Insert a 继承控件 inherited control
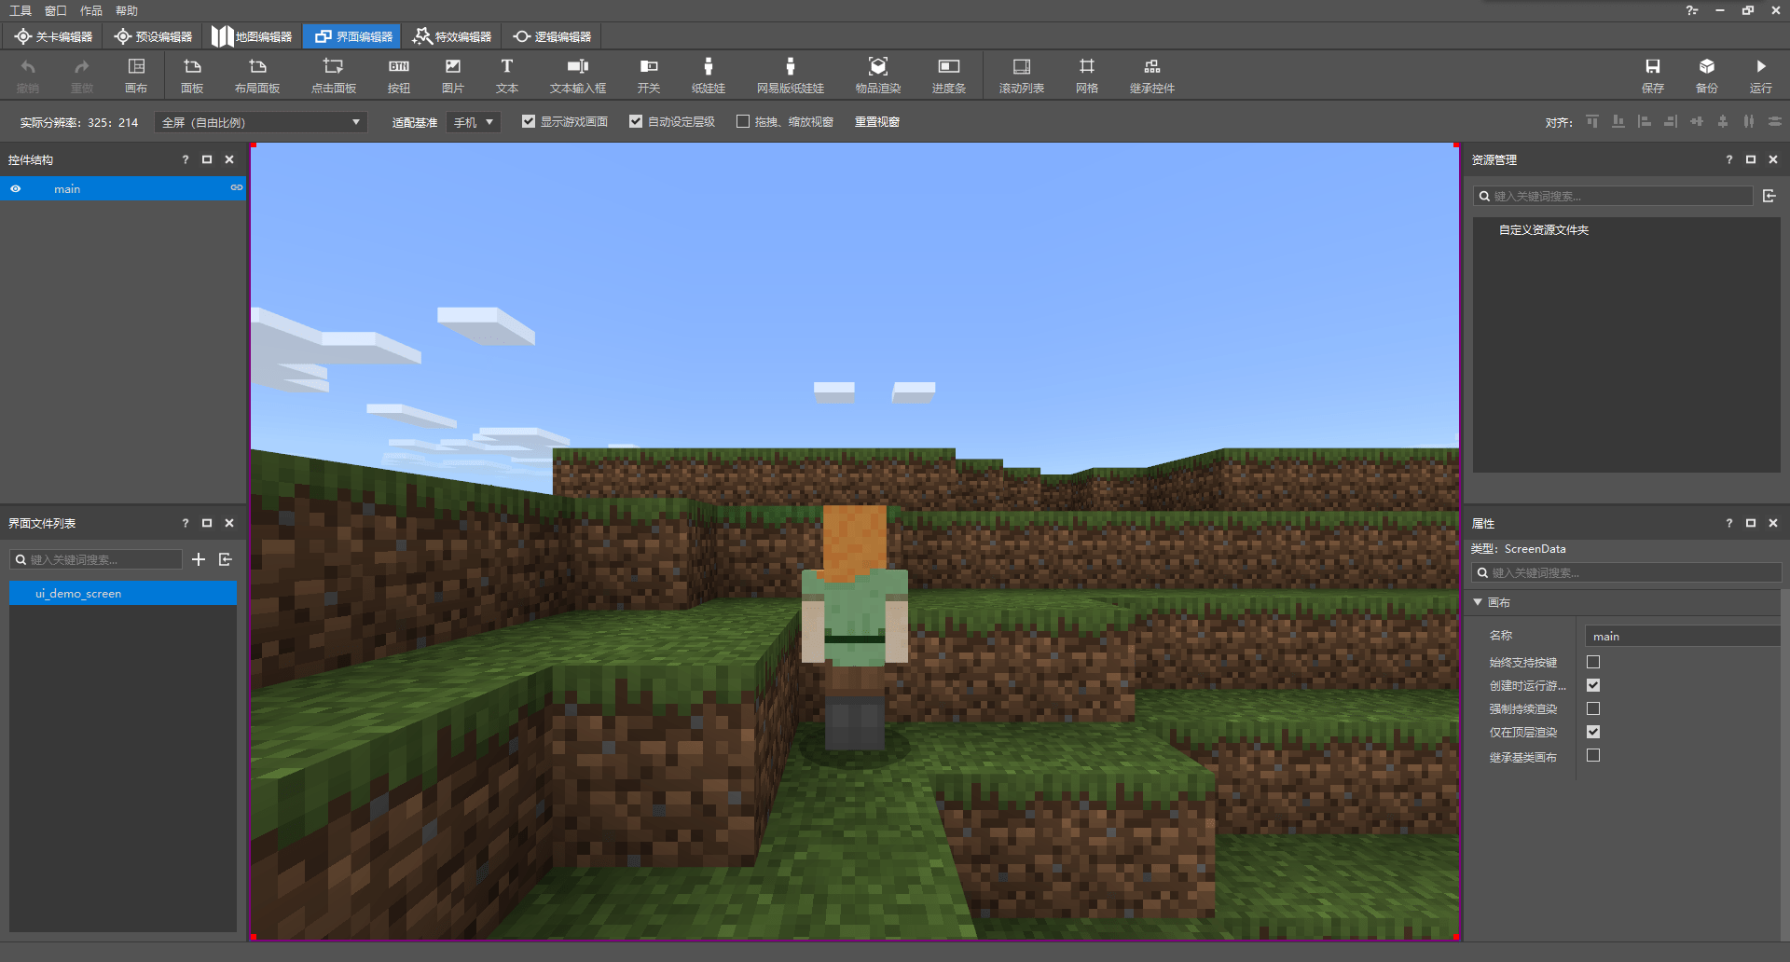1790x962 pixels. tap(1152, 75)
